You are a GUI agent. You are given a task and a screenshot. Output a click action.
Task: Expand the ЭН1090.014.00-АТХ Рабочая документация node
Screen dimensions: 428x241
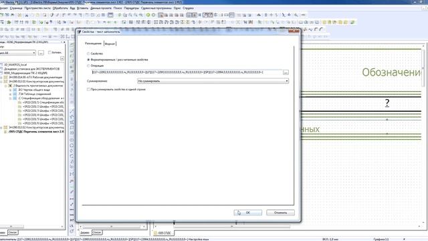[x=1, y=78]
